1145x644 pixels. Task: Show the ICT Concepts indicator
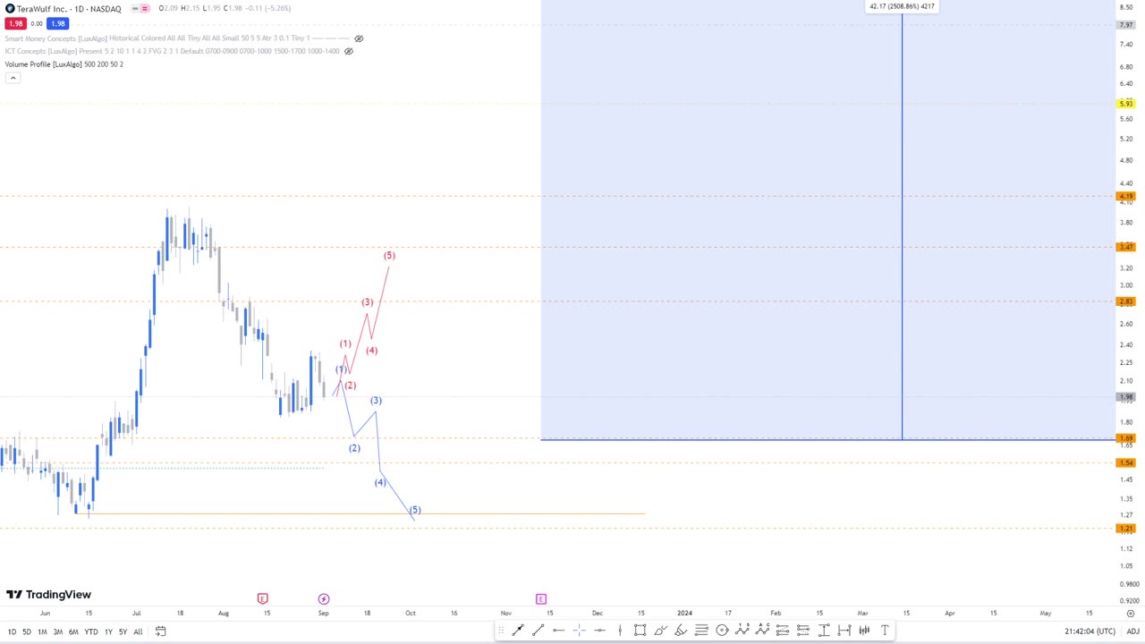(x=349, y=51)
